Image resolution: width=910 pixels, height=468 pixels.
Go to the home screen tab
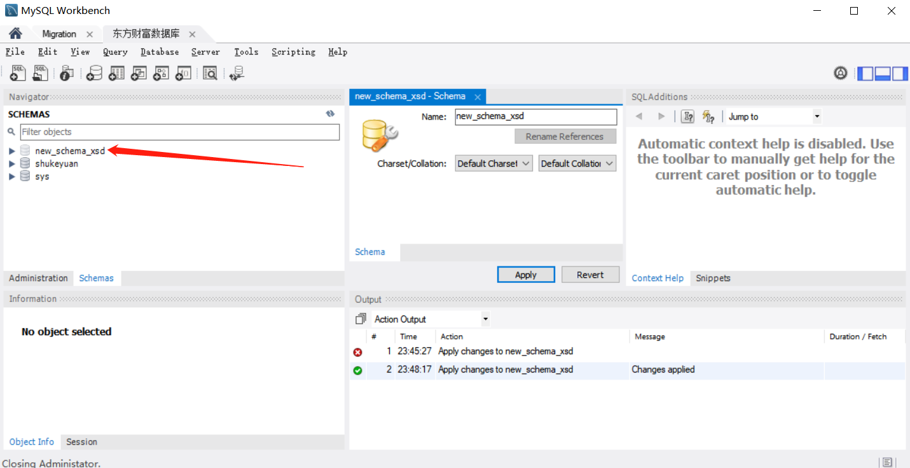tap(15, 34)
